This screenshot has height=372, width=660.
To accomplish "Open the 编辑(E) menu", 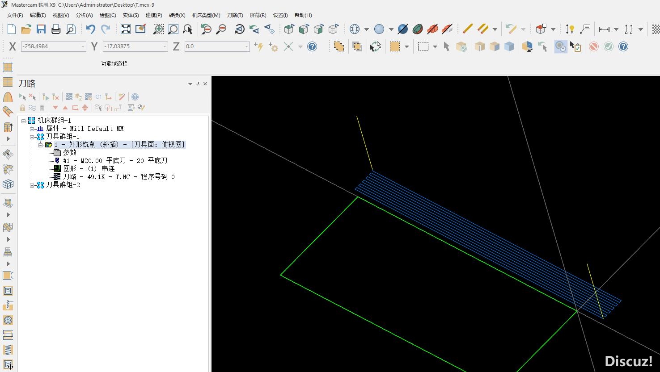I will point(38,15).
